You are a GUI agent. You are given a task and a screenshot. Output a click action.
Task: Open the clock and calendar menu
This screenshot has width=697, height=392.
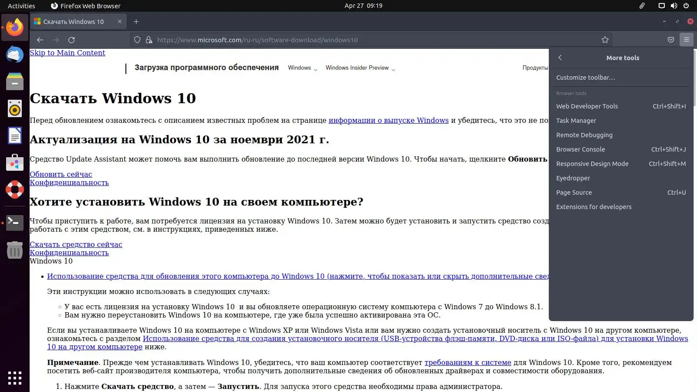pyautogui.click(x=363, y=6)
